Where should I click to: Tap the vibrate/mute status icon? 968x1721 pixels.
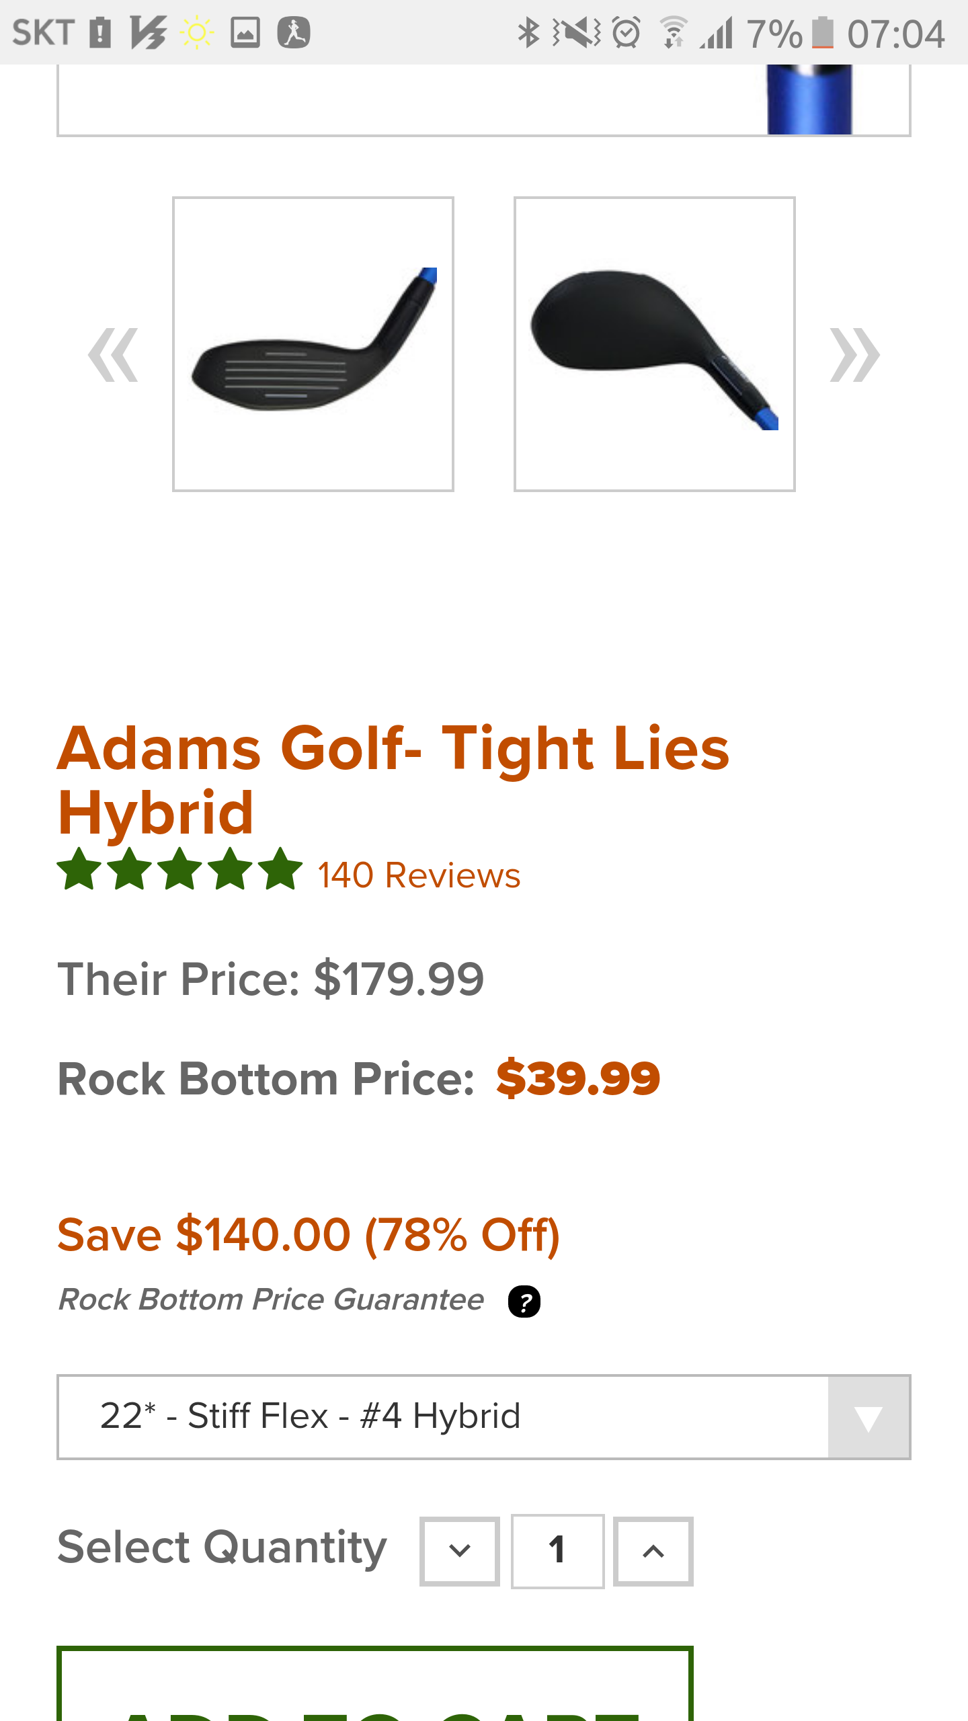577,32
